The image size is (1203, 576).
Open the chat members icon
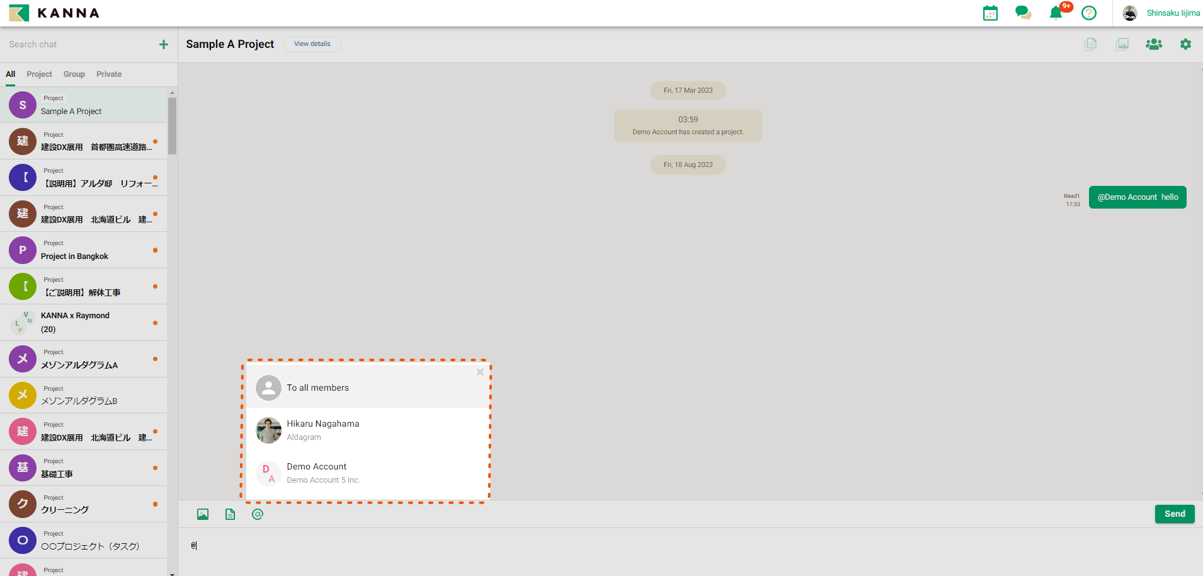click(1154, 44)
